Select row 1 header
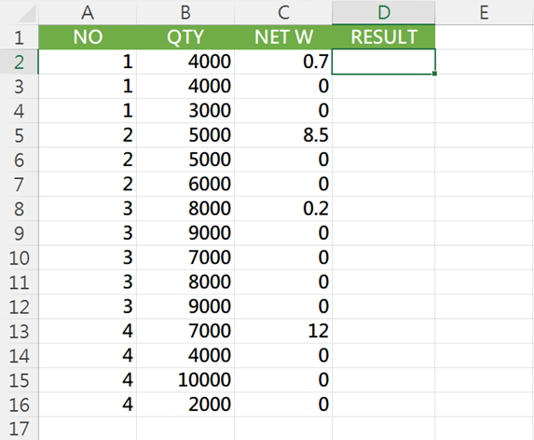The image size is (534, 440). click(19, 37)
